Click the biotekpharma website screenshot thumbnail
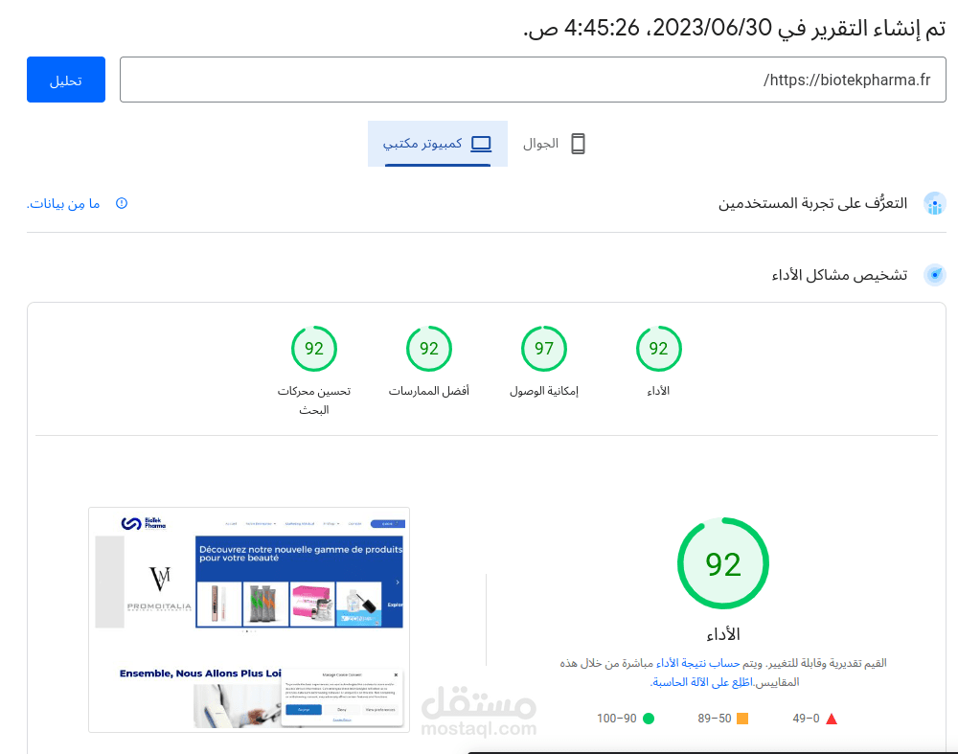The height and width of the screenshot is (754, 958). pyautogui.click(x=249, y=620)
